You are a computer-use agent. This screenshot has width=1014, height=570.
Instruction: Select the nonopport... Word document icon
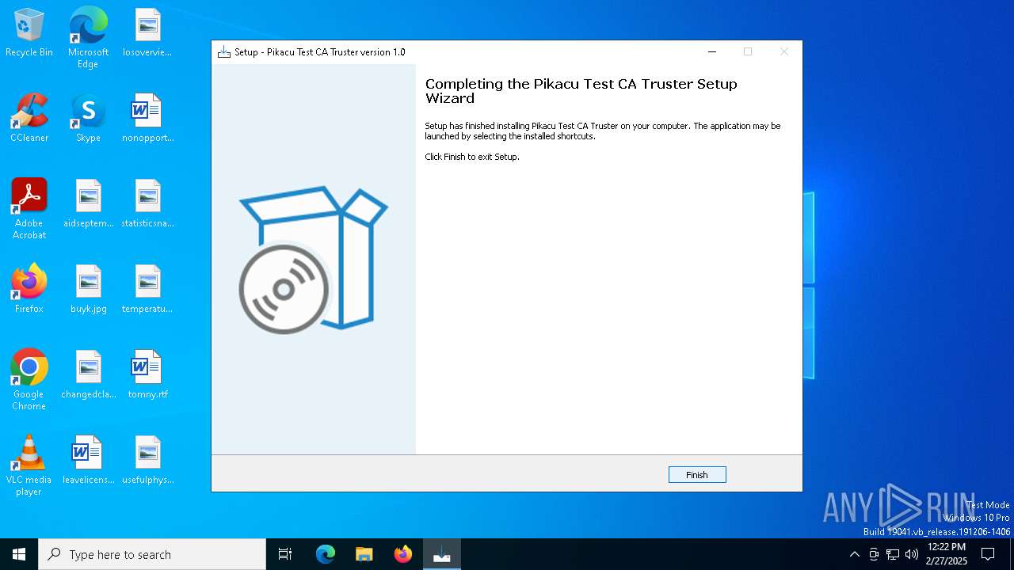147,119
